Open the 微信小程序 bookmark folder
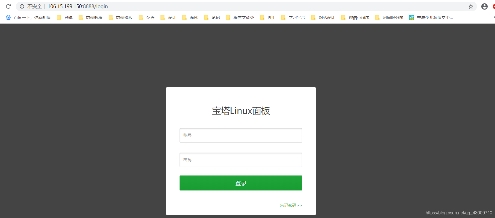 [x=355, y=17]
